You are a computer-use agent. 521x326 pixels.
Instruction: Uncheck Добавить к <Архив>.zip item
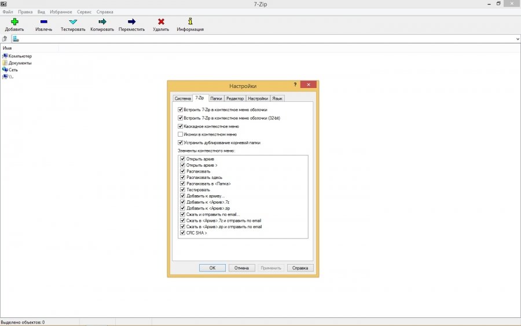(182, 208)
